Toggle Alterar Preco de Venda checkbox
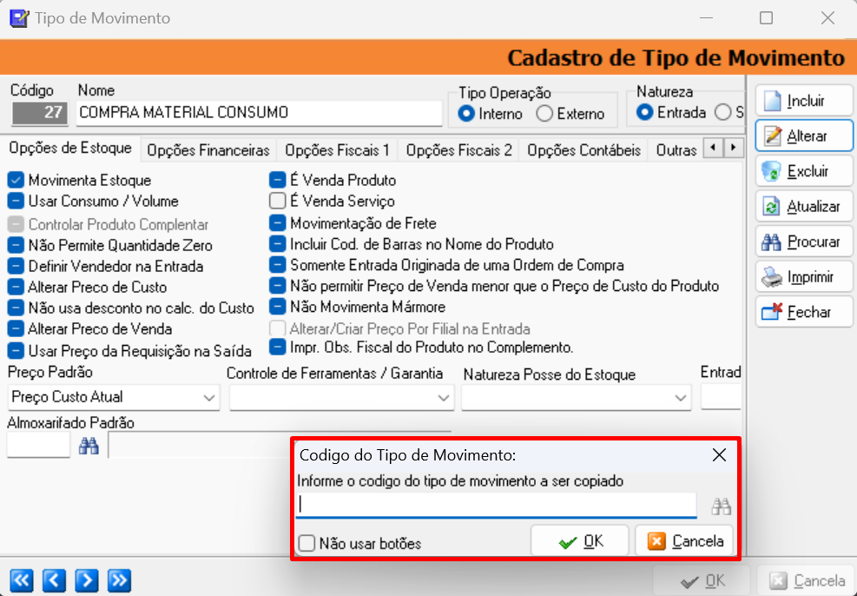 click(x=16, y=328)
